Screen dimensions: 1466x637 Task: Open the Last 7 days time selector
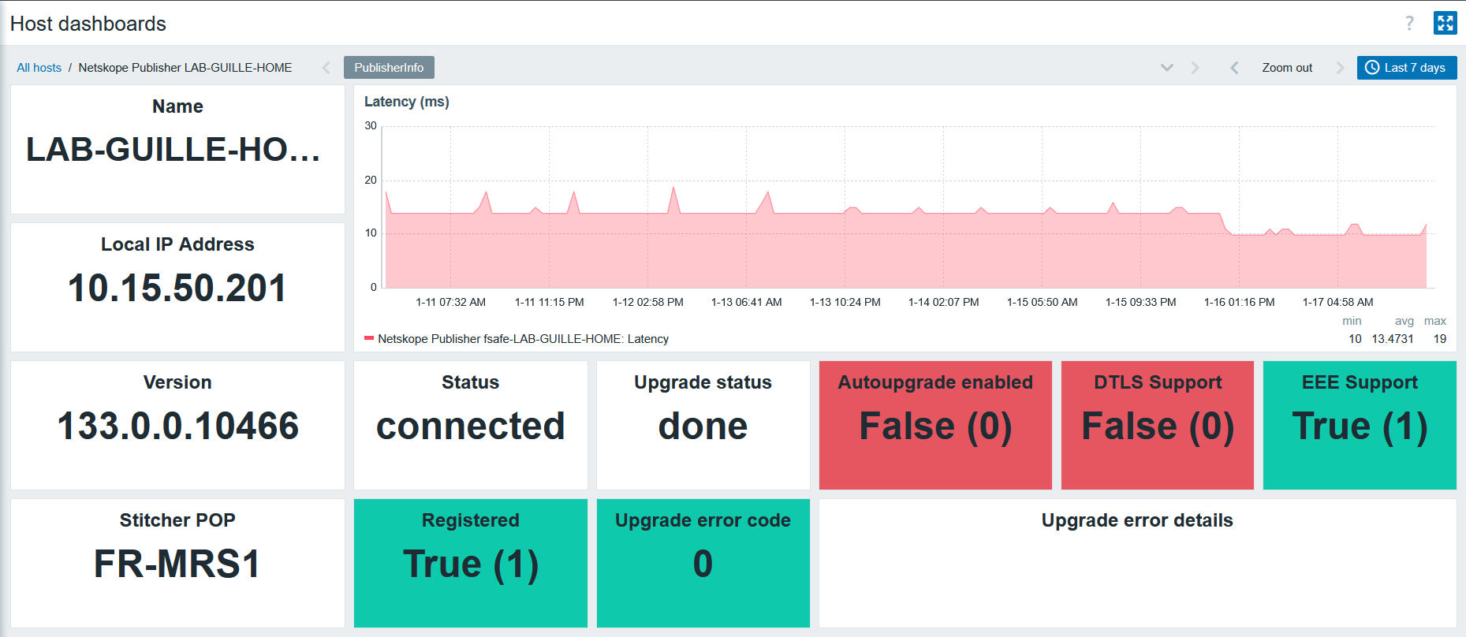1407,68
